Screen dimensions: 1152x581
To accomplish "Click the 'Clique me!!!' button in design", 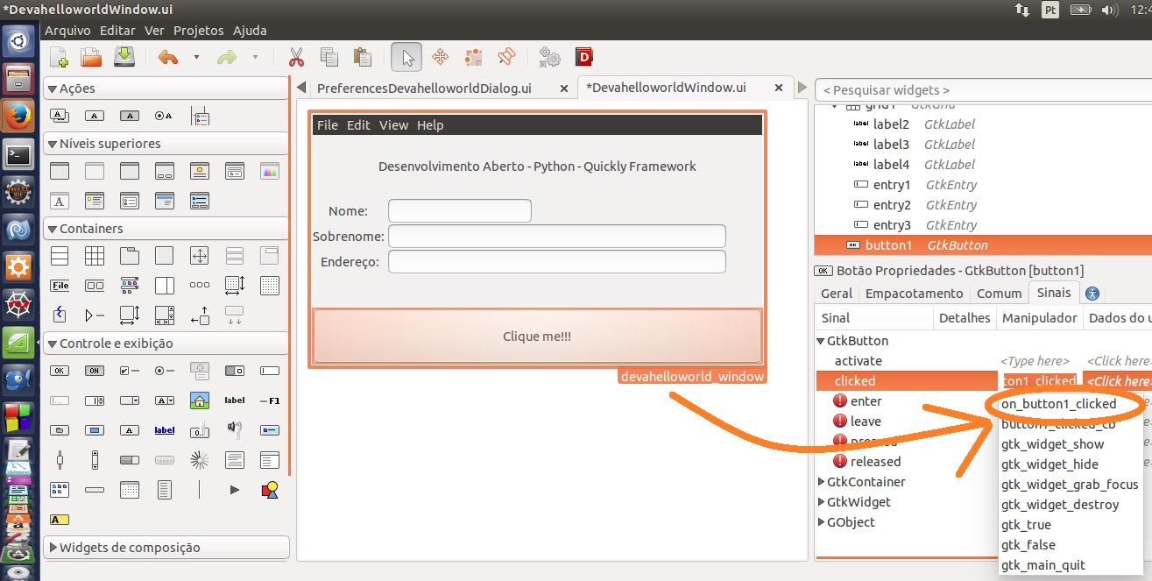I will (x=537, y=336).
